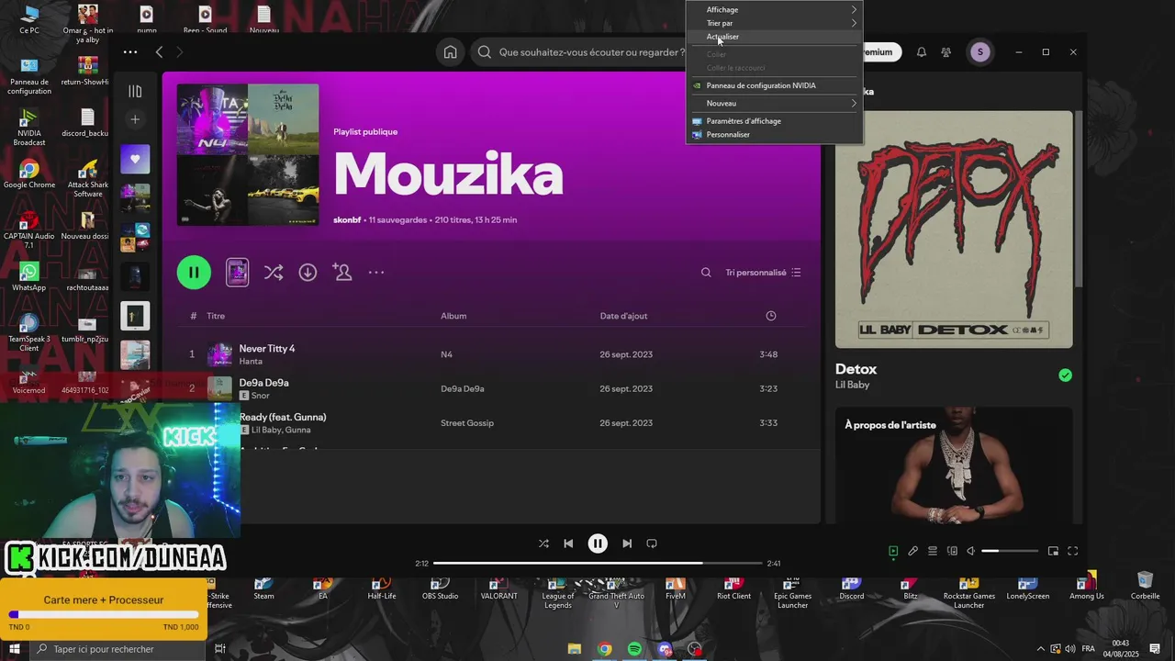Click the Windows Start button

(14, 649)
